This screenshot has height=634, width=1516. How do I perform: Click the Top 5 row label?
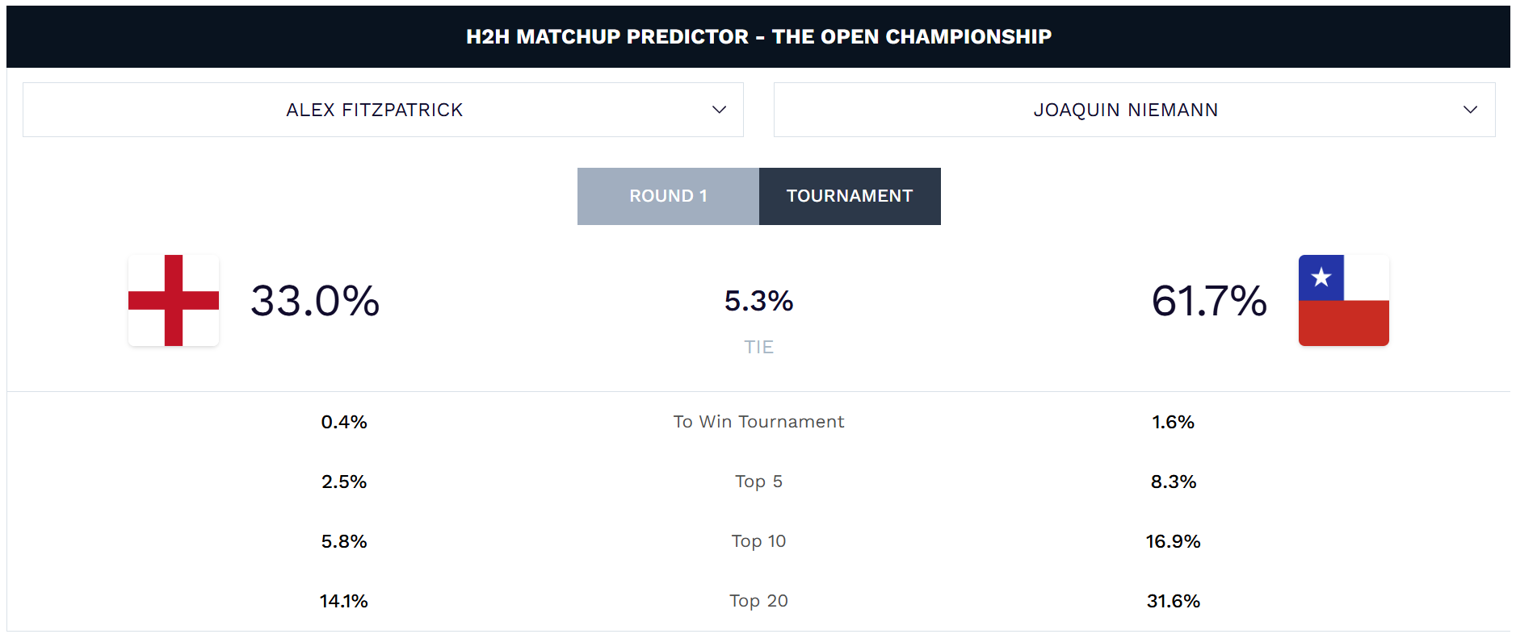[x=758, y=482]
